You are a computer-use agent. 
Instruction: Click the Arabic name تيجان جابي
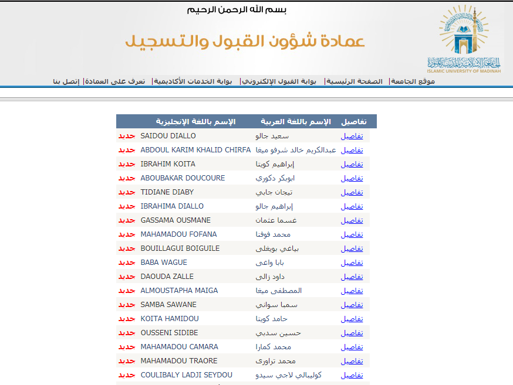point(274,192)
